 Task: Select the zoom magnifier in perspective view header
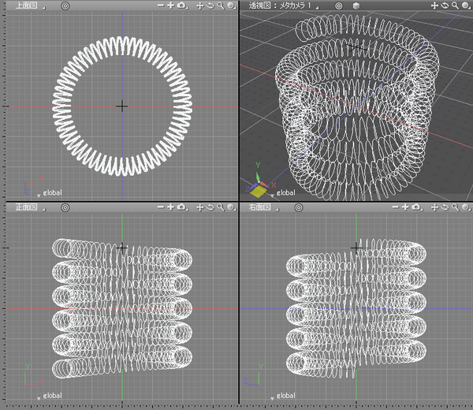coord(455,6)
